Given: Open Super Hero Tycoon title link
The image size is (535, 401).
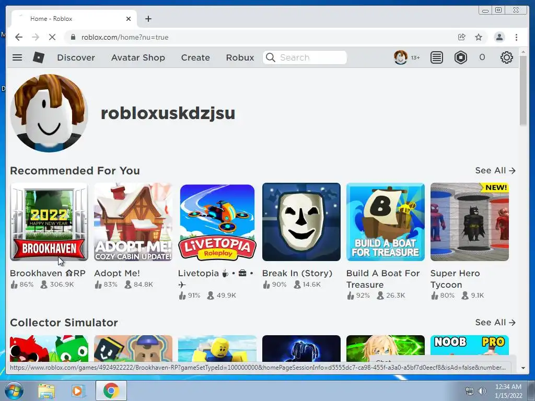Looking at the screenshot, I should click(455, 279).
